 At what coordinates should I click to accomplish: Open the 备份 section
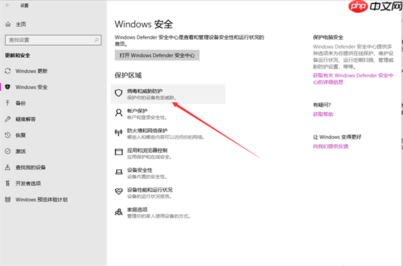pyautogui.click(x=21, y=103)
